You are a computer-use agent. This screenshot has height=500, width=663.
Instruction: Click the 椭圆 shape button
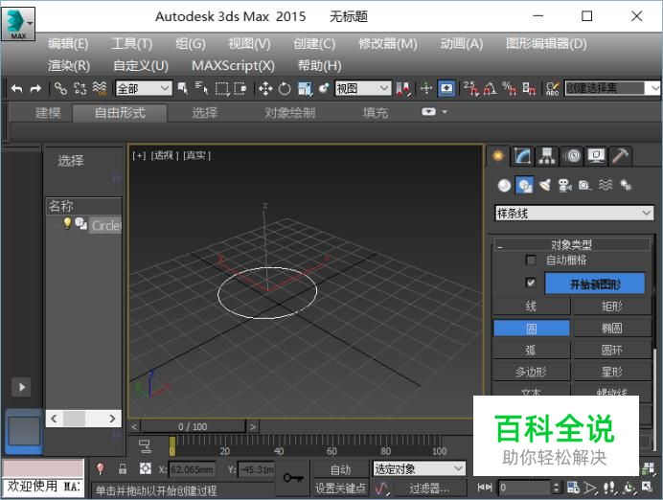pos(612,328)
